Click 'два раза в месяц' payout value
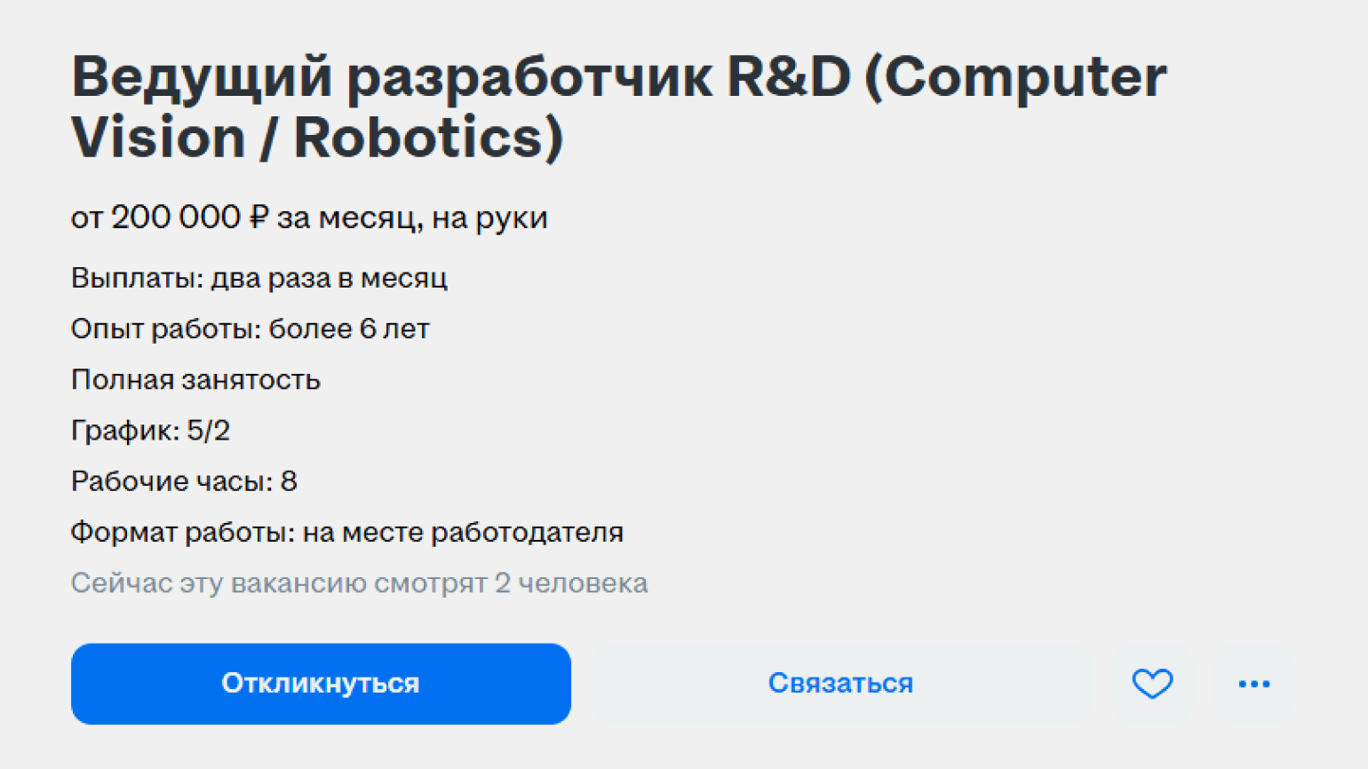The image size is (1368, 769). (x=329, y=278)
